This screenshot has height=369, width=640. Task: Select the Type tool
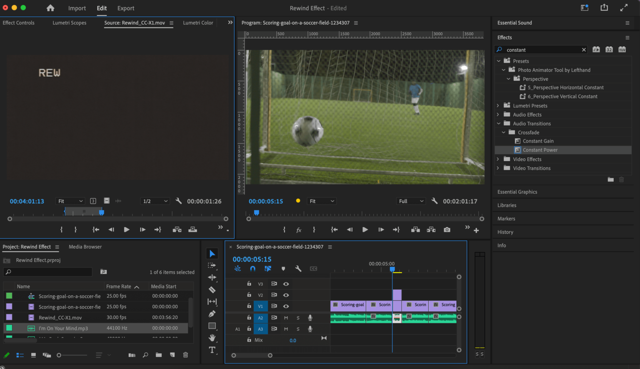(x=212, y=350)
